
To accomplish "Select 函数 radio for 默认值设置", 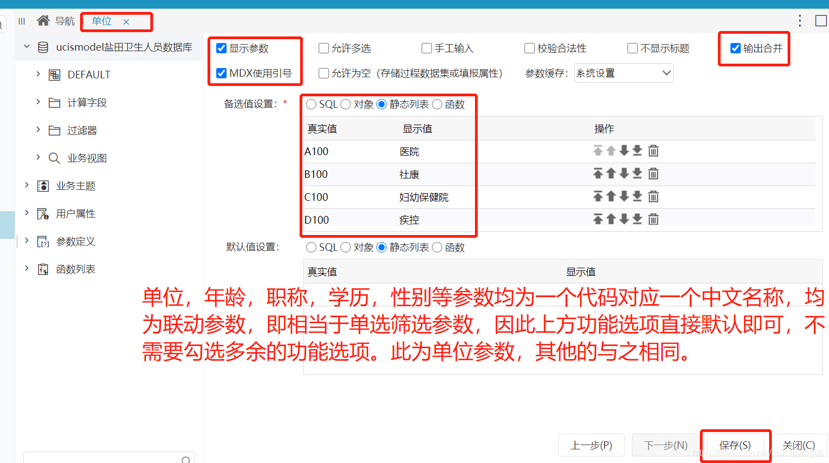I will pos(437,248).
